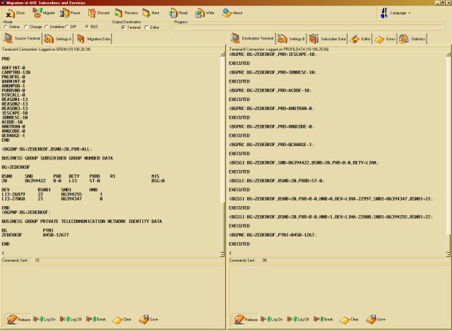This screenshot has width=452, height=331.
Task: Open the Statistics tab
Action: [x=414, y=39]
